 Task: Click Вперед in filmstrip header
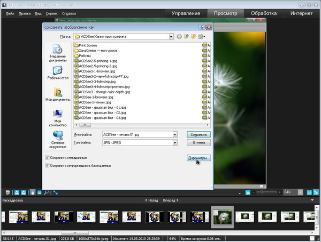[x=171, y=200]
